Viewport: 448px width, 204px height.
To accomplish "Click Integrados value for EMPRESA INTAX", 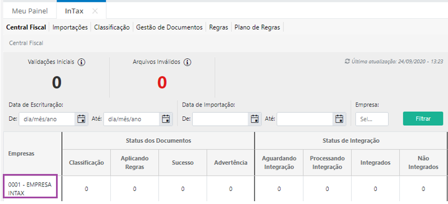I will [375, 189].
